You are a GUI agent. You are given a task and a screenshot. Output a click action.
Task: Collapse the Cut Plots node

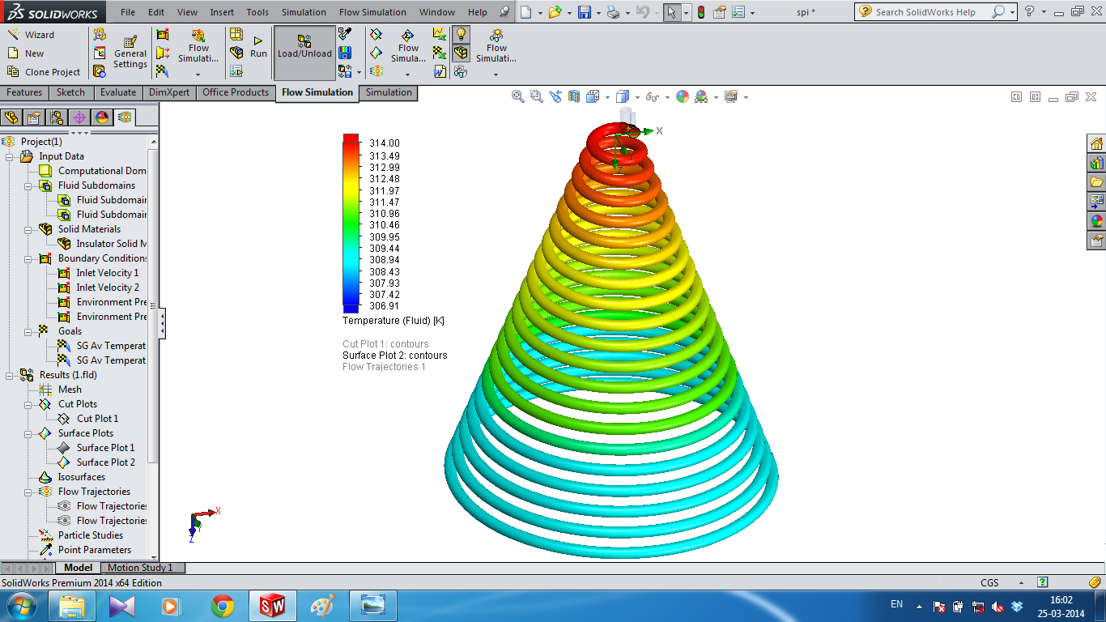[x=28, y=405]
